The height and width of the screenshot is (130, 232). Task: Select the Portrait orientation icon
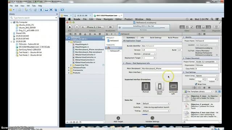pyautogui.click(x=146, y=86)
